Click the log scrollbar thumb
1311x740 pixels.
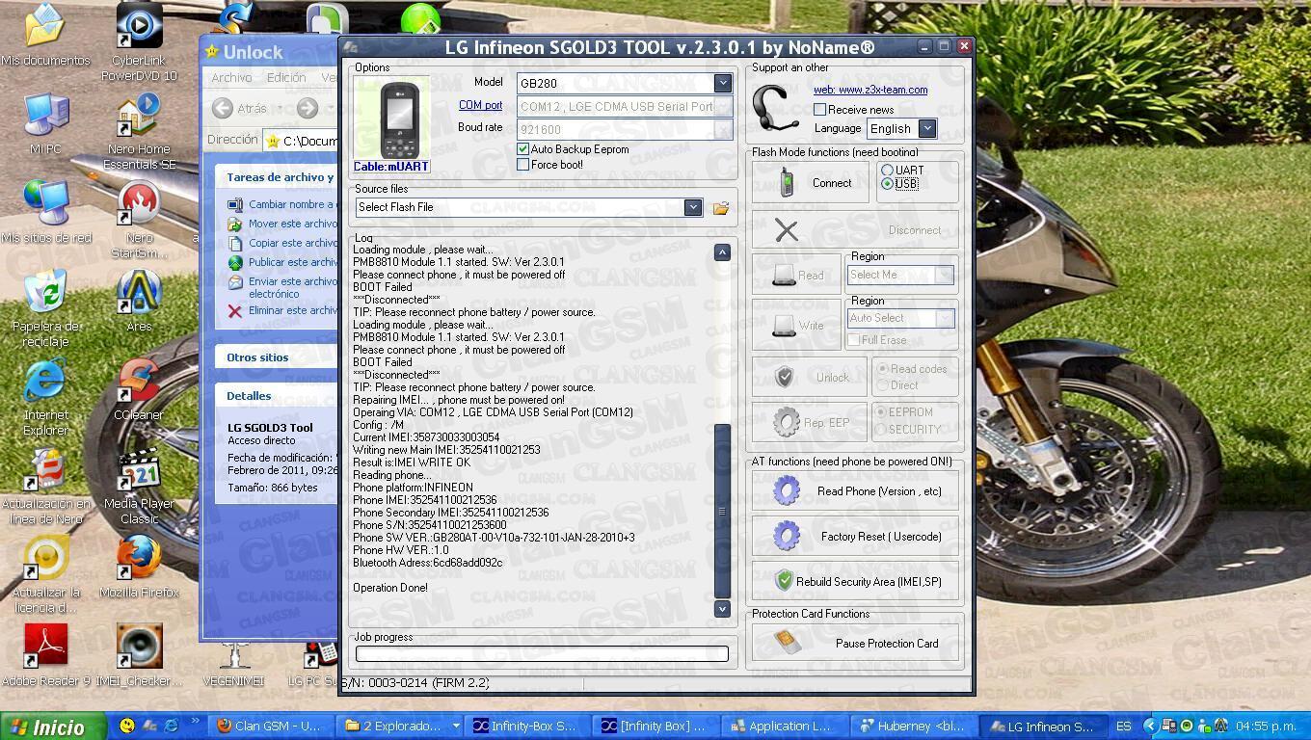[x=722, y=511]
